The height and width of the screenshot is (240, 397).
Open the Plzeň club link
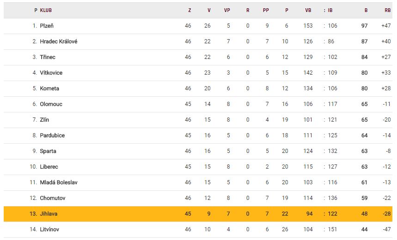click(47, 26)
